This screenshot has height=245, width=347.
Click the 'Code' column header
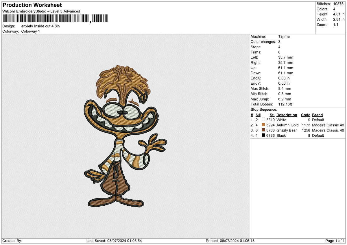point(305,115)
